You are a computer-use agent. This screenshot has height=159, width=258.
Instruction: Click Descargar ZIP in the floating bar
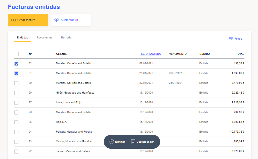click(142, 142)
